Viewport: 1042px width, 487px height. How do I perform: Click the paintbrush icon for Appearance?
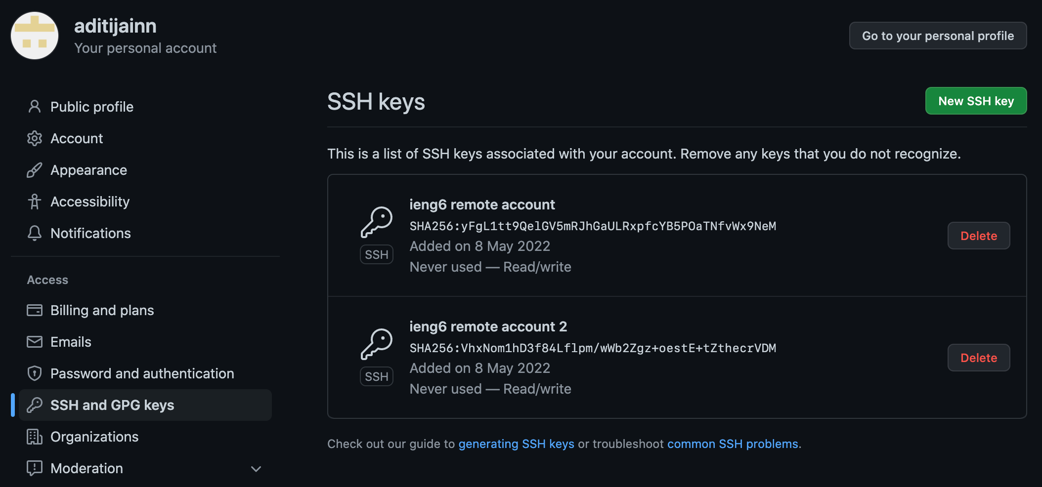pyautogui.click(x=34, y=170)
